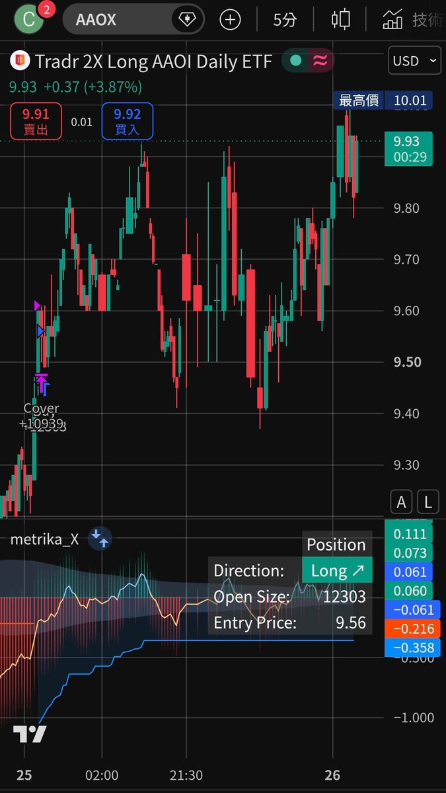Image resolution: width=446 pixels, height=793 pixels.
Task: Tap the Entry Price 9.56 value
Action: pyautogui.click(x=351, y=623)
